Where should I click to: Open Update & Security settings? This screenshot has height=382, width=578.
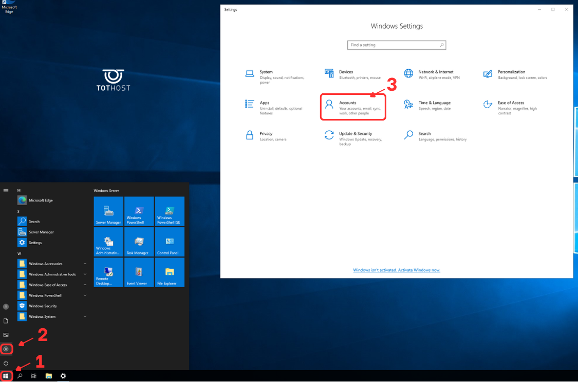pos(354,138)
